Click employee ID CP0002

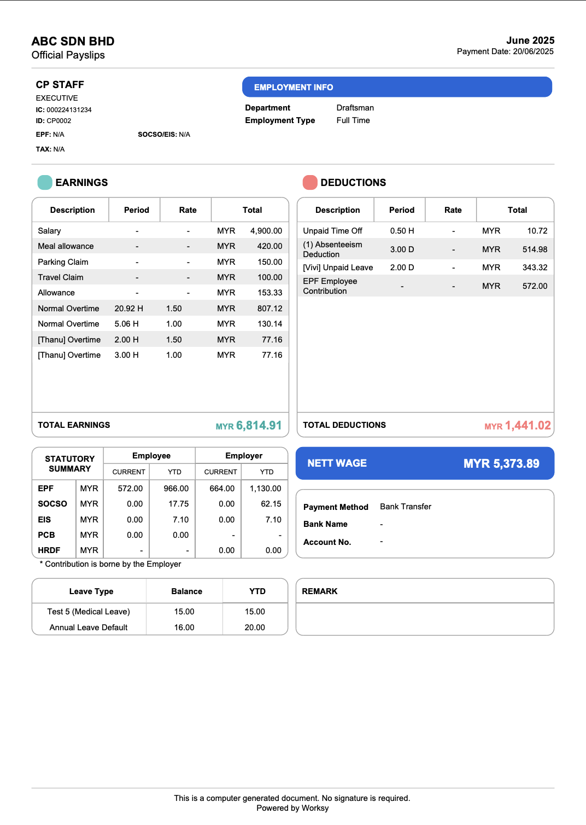[58, 121]
